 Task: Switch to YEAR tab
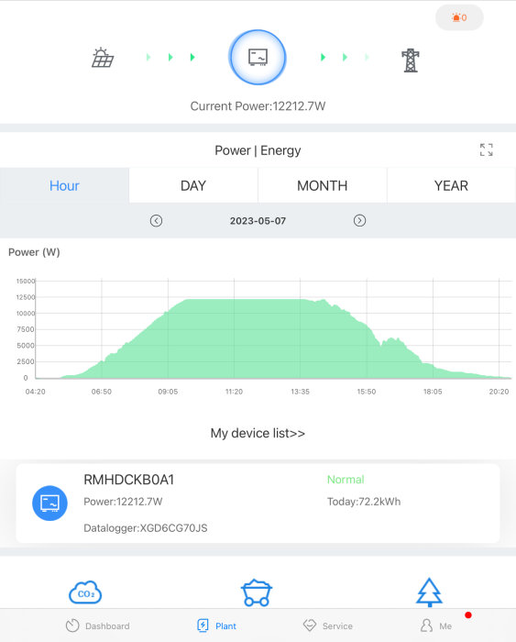[451, 185]
